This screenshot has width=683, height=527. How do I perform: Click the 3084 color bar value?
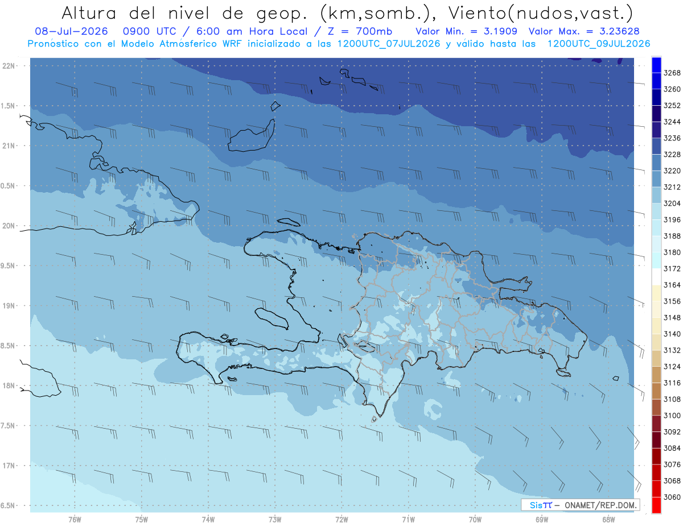(672, 449)
